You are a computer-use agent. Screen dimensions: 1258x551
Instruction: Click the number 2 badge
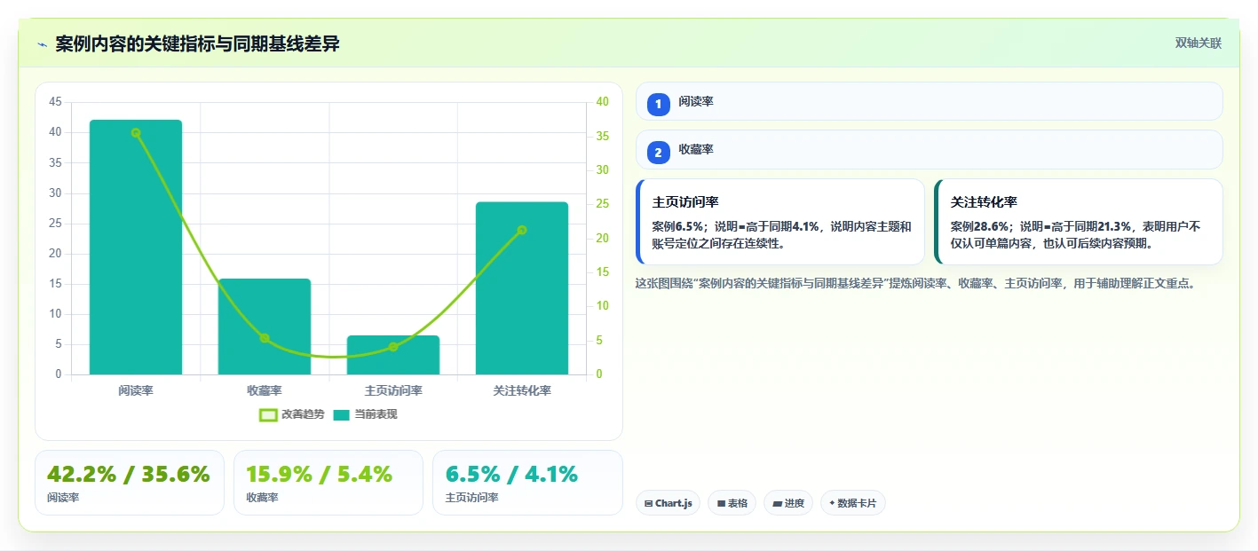[x=659, y=153]
